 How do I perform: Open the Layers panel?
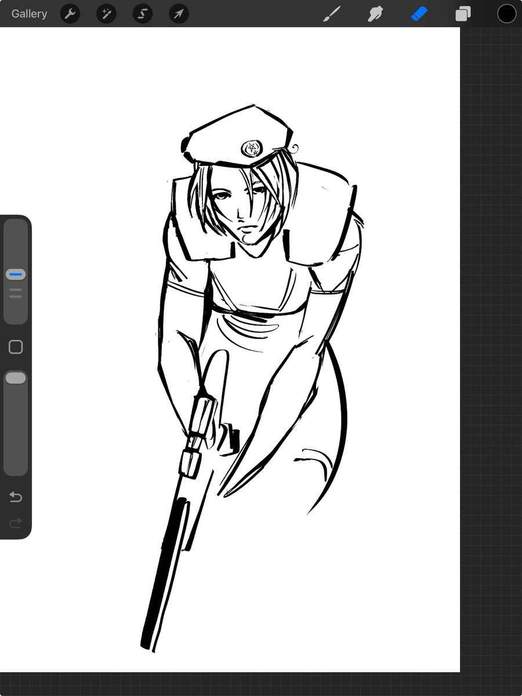point(463,14)
